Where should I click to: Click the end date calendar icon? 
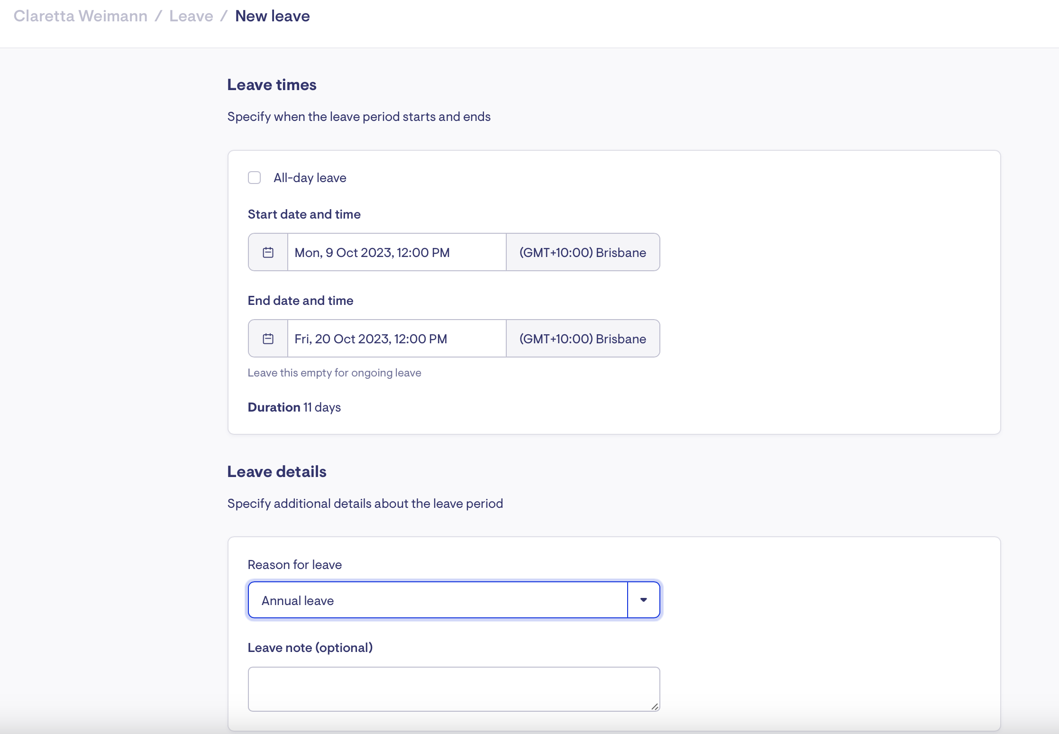[x=268, y=339]
